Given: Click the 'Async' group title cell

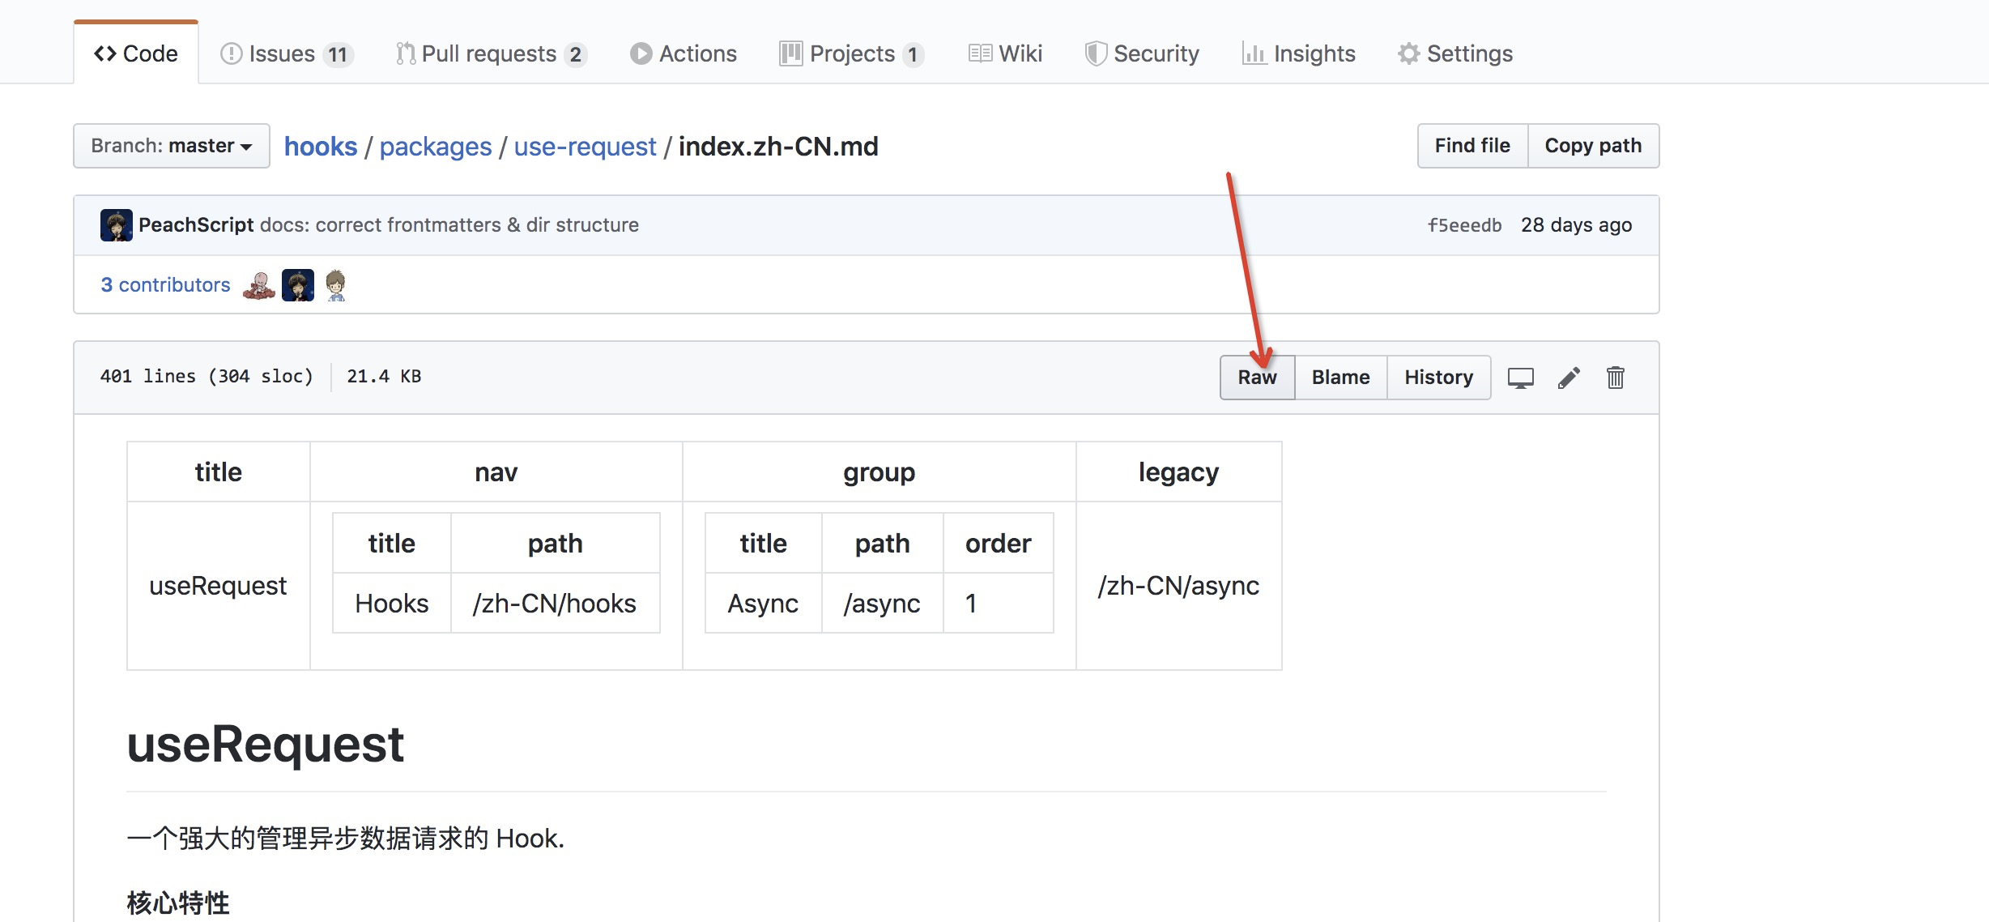Looking at the screenshot, I should pos(763,604).
